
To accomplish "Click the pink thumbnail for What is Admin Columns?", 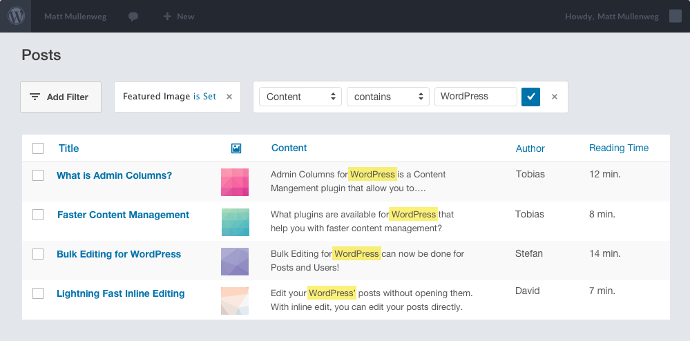I will click(x=235, y=182).
